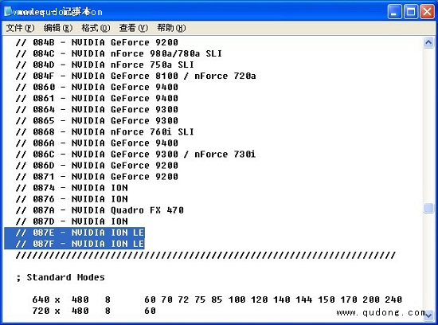Click the line '084D - NVIDIA nForce 750a SLI'

[x=105, y=65]
